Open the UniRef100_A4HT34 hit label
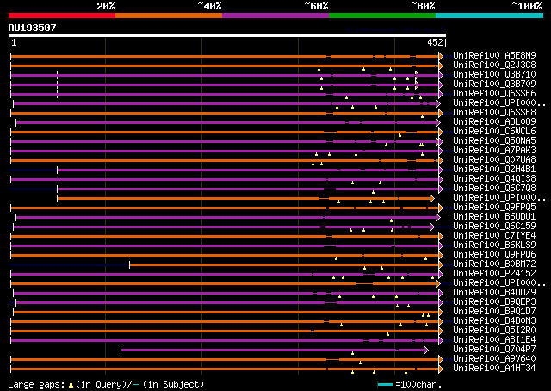The height and width of the screenshot is (391, 551). [494, 369]
